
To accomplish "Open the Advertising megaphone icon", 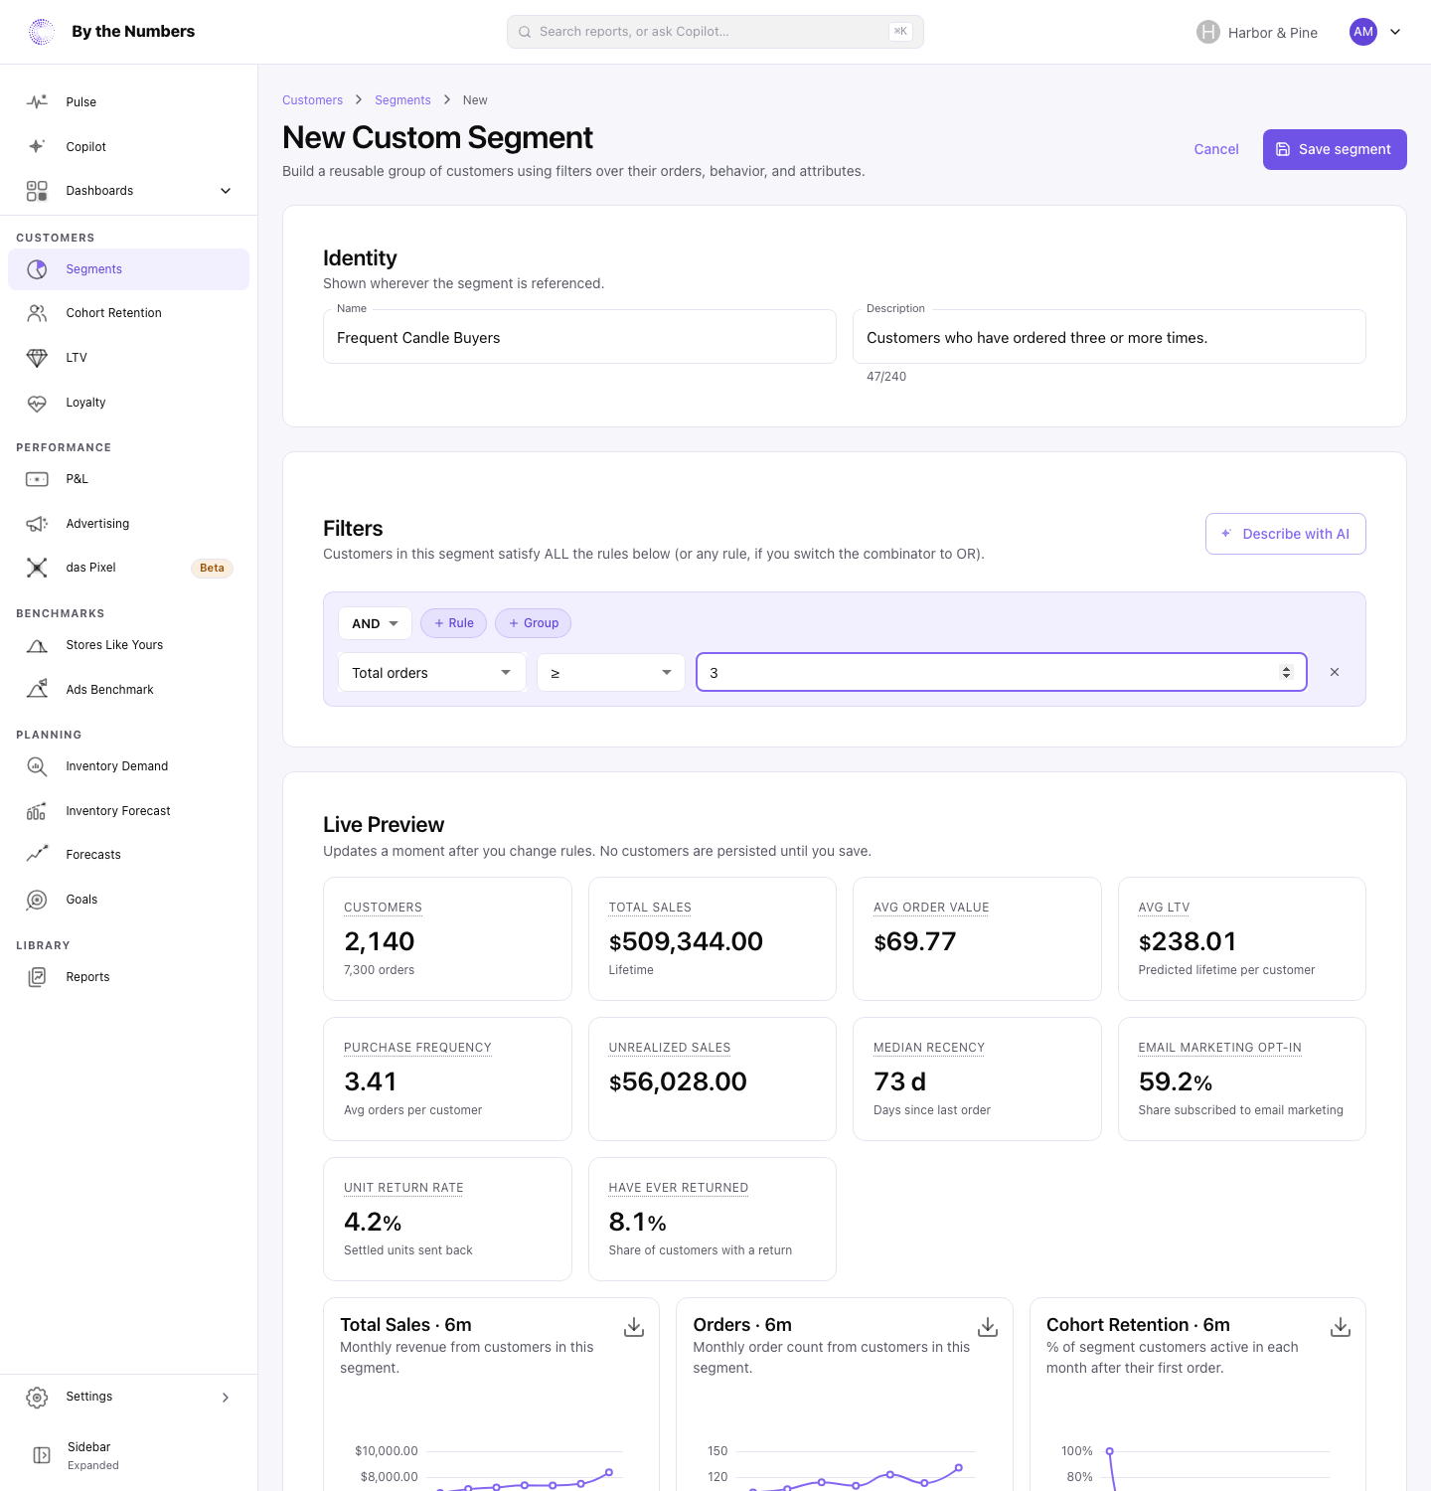I will [x=37, y=524].
